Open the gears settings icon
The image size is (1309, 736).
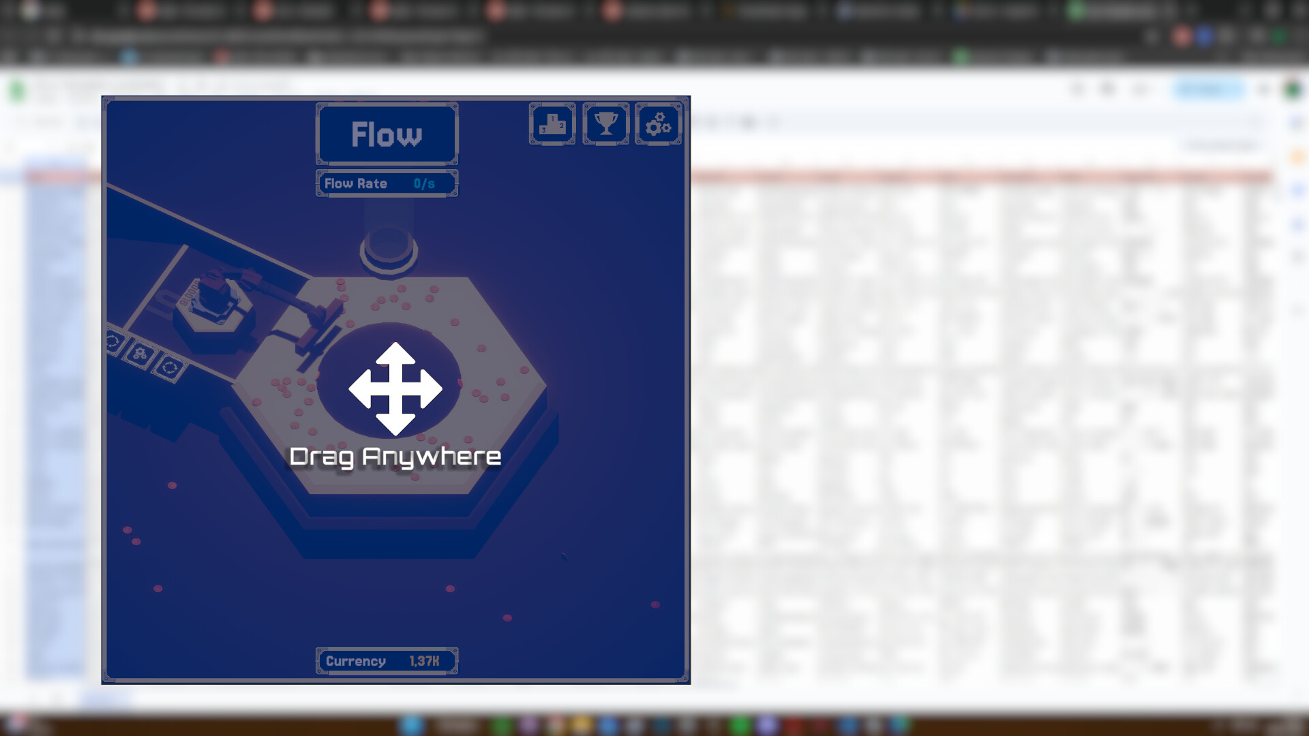pos(658,124)
